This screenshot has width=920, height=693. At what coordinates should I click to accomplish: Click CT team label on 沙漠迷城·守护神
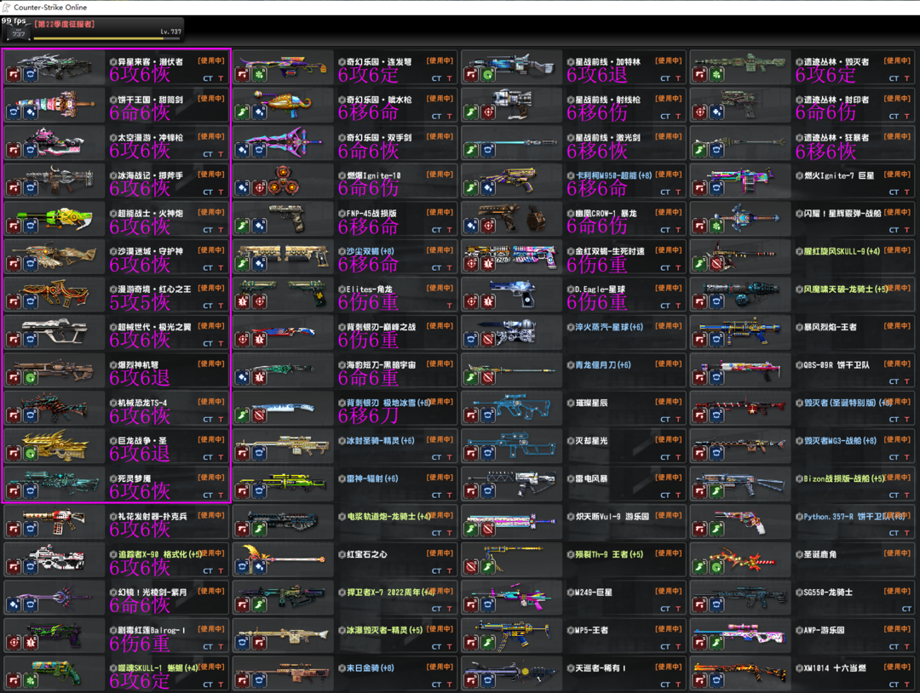pos(208,268)
